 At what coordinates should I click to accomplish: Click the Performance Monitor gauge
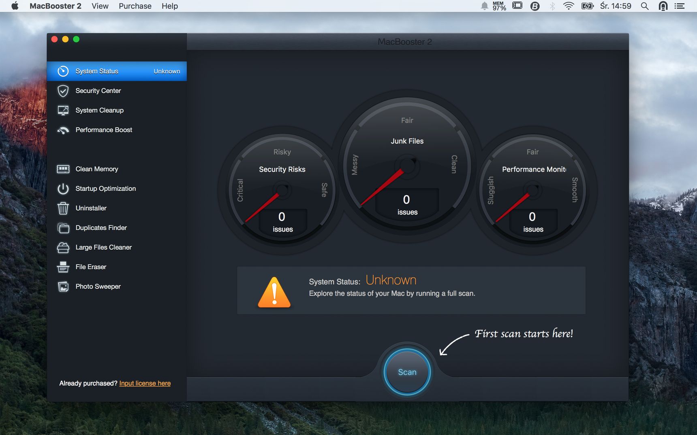point(532,190)
